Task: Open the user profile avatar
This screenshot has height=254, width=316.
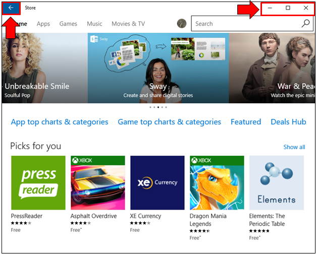Action: (x=182, y=24)
